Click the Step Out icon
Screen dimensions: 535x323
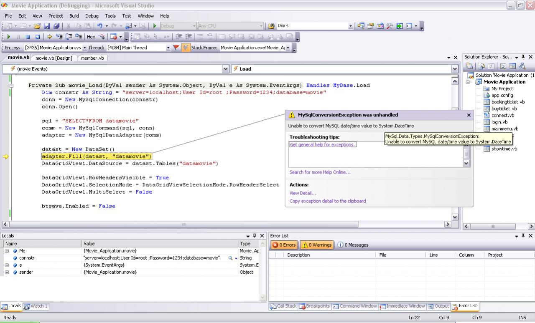tap(78, 37)
